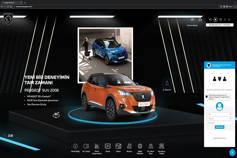Click the Ad name input field
237x158 pixels.
[220, 114]
